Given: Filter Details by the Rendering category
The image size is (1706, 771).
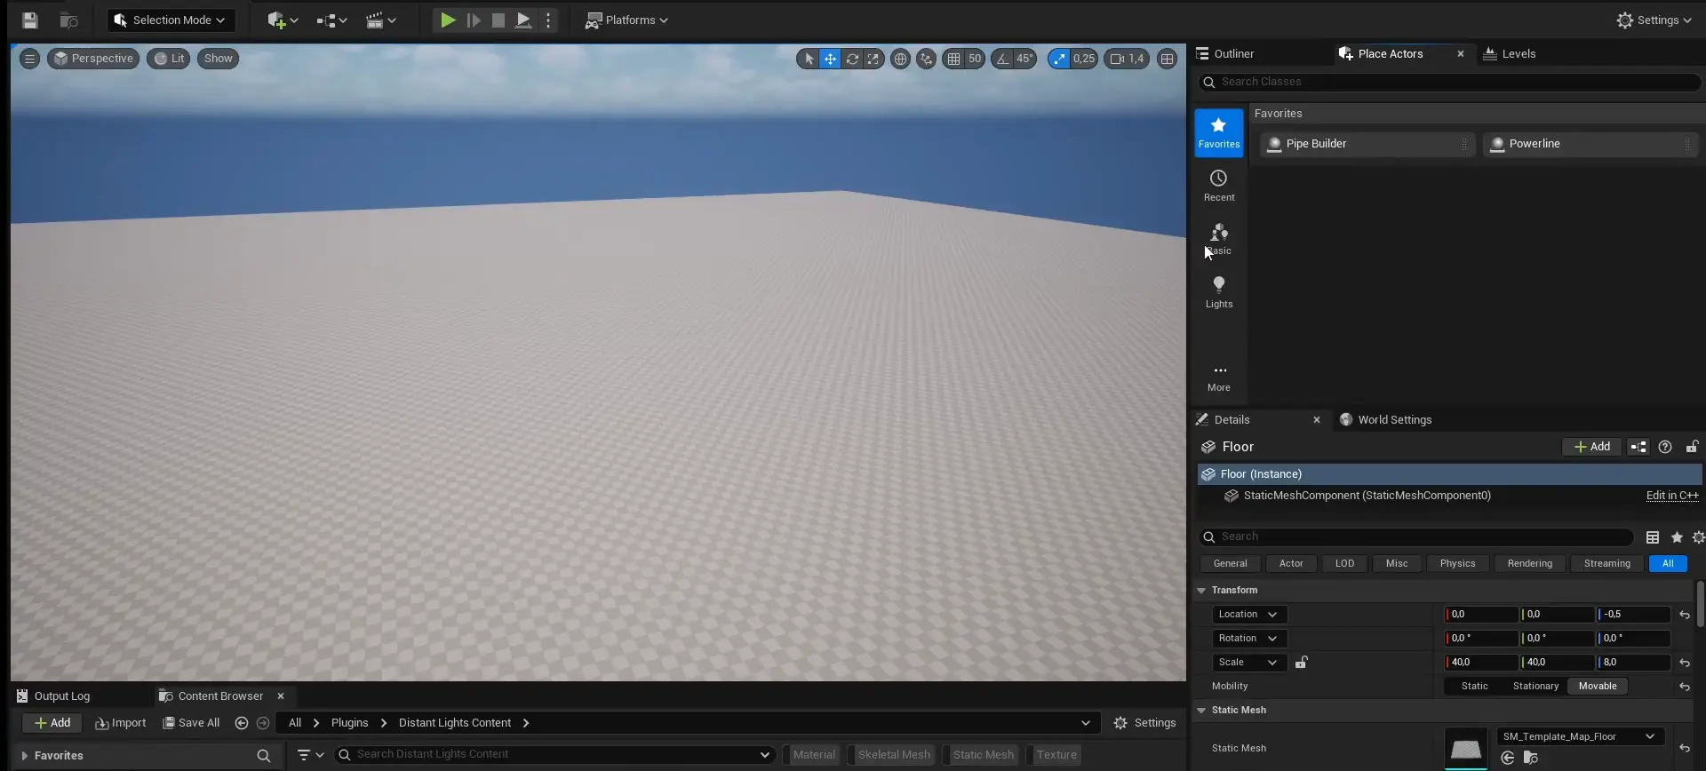Looking at the screenshot, I should 1529,563.
